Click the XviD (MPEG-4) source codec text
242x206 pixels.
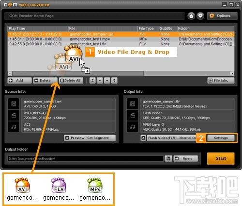pos(35,113)
